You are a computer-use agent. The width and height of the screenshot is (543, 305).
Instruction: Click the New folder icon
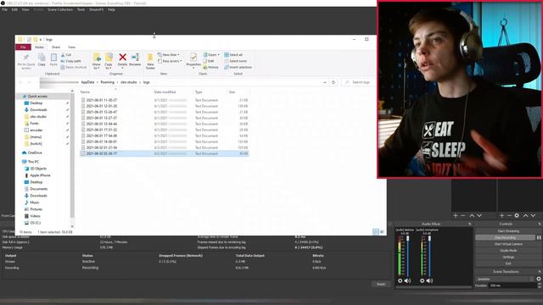[x=150, y=58]
